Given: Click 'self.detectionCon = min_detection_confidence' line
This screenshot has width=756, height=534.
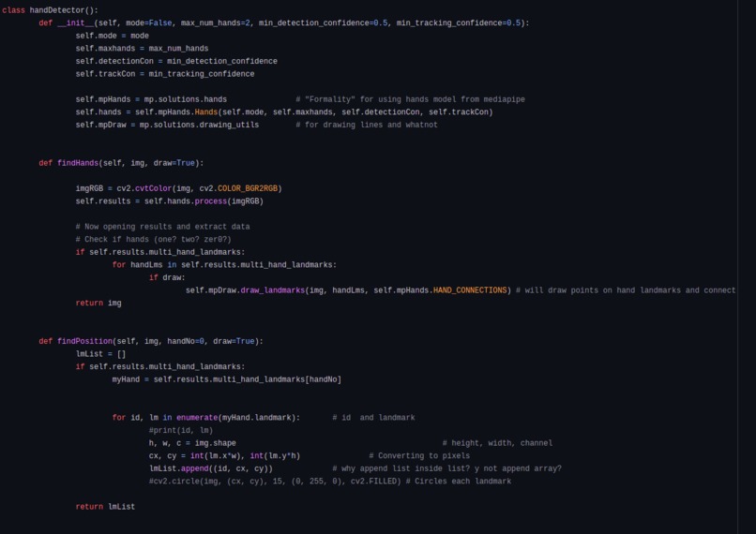Looking at the screenshot, I should click(176, 61).
